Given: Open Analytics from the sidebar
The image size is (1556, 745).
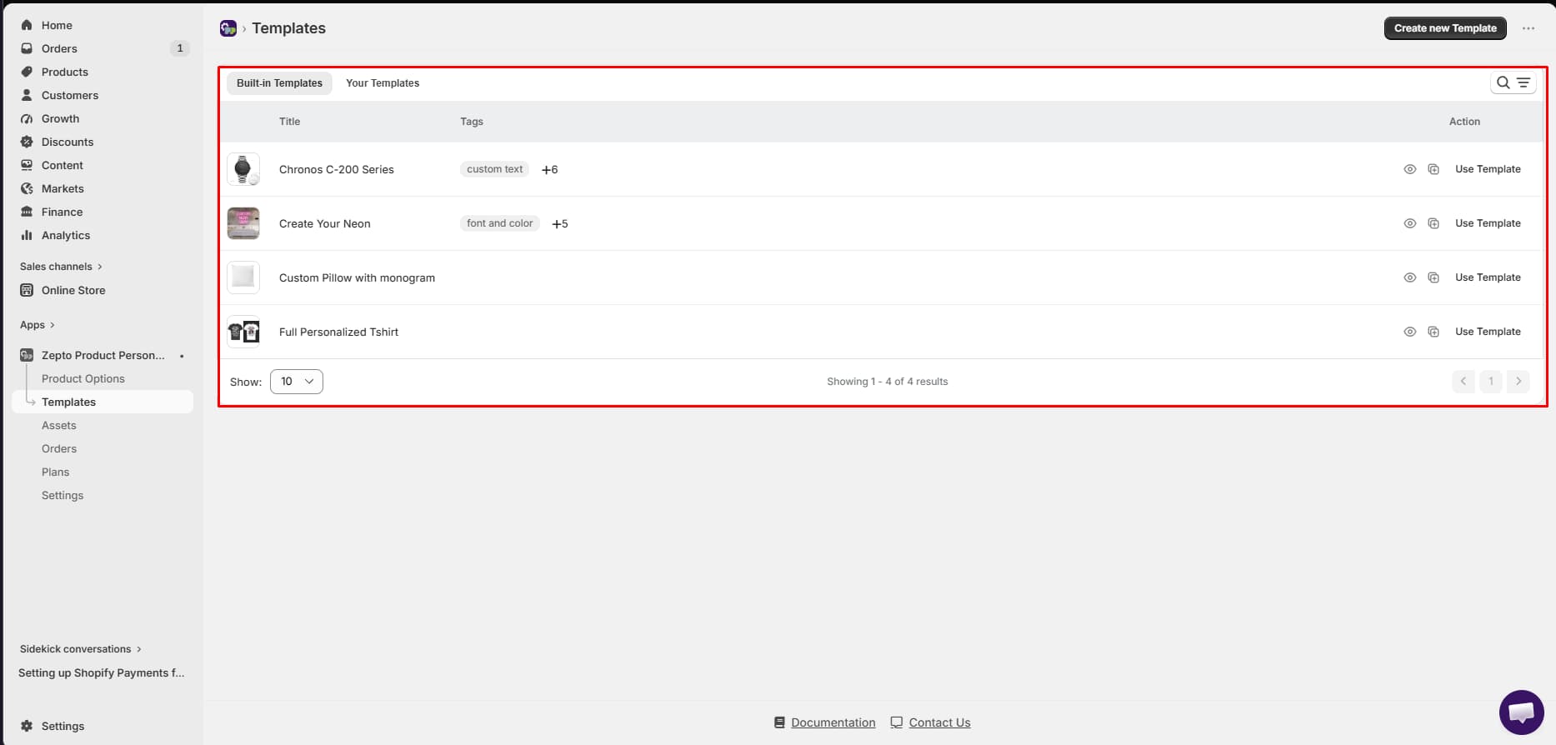Looking at the screenshot, I should (66, 235).
